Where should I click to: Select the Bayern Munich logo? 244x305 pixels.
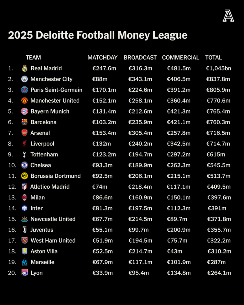coord(25,111)
